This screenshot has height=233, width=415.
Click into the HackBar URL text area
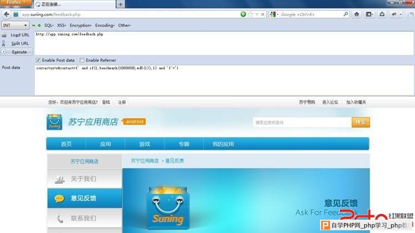click(x=224, y=43)
